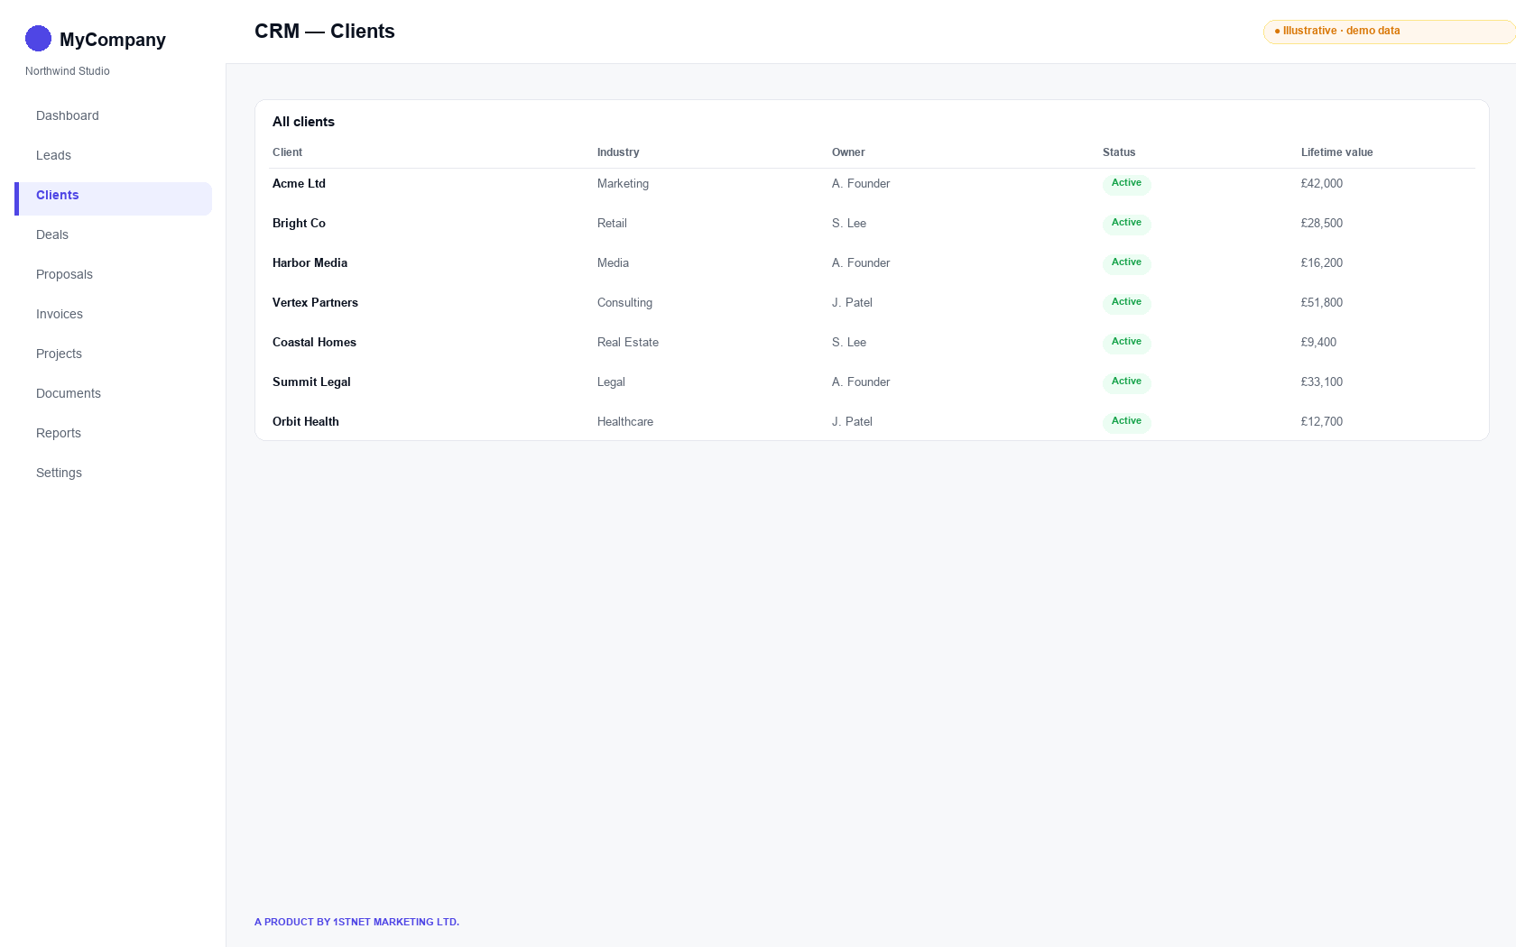Viewport: 1516px width, 947px height.
Task: Open the Acme Ltd client row
Action: [872, 184]
